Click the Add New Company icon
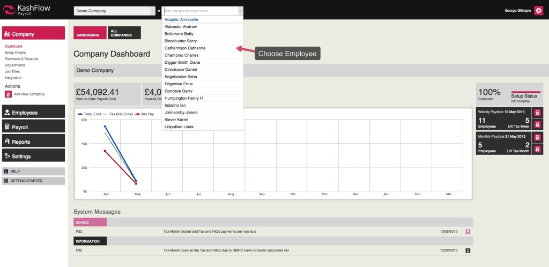This screenshot has width=549, height=267. click(8, 94)
